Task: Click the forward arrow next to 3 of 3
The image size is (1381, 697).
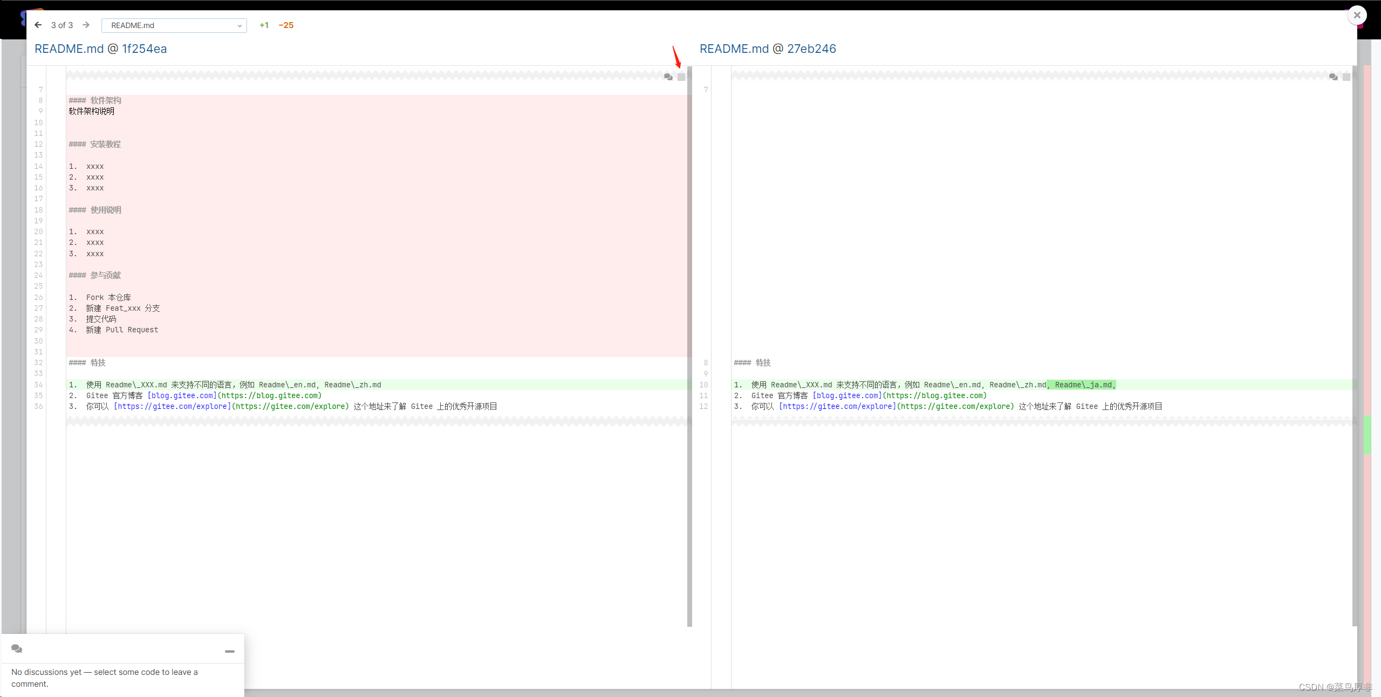Action: point(86,25)
